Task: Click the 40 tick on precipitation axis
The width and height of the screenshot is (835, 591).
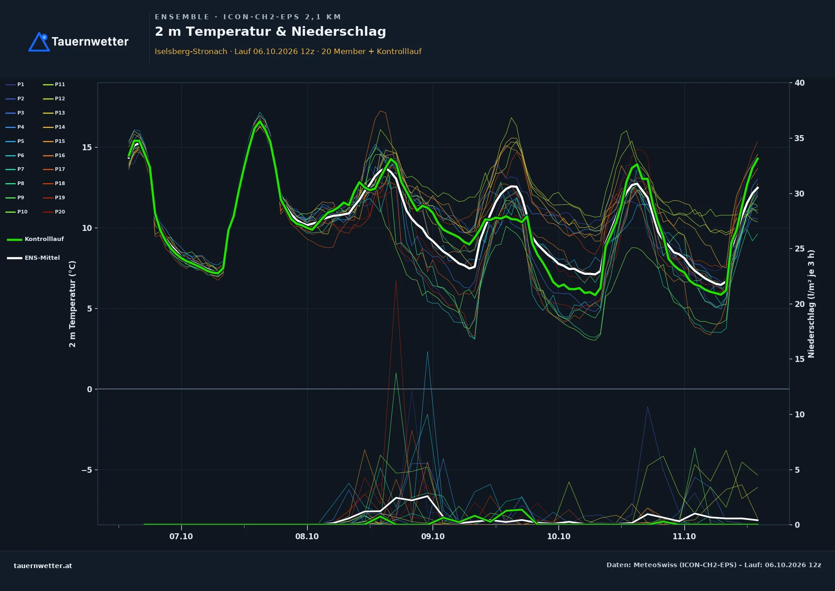Action: 799,83
